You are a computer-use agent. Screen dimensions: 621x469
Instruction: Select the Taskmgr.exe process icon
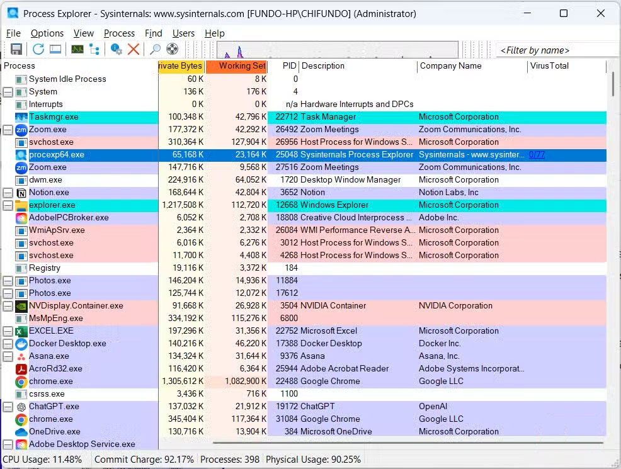(21, 117)
